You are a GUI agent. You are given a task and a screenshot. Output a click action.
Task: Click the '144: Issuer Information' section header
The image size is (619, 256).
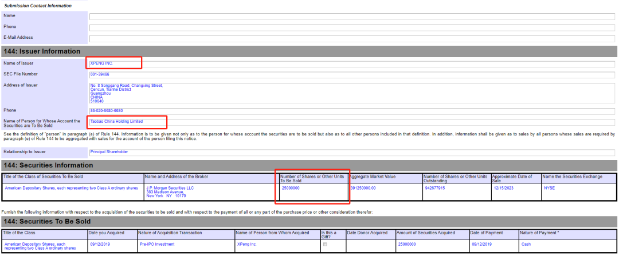pyautogui.click(x=309, y=51)
